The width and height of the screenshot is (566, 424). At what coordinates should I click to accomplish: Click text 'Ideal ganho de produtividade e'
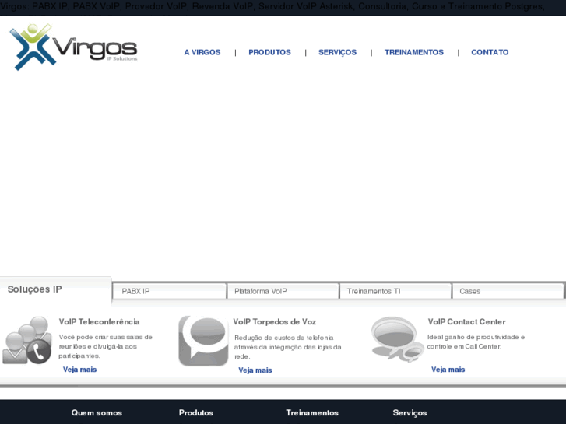tap(476, 337)
